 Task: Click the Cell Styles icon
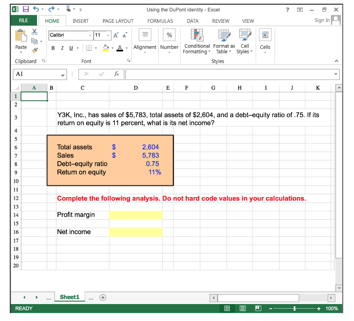coord(245,35)
